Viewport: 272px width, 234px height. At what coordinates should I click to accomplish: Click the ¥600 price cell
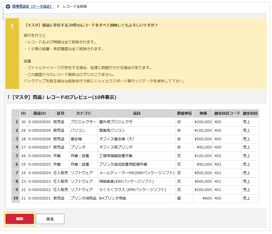203,198
